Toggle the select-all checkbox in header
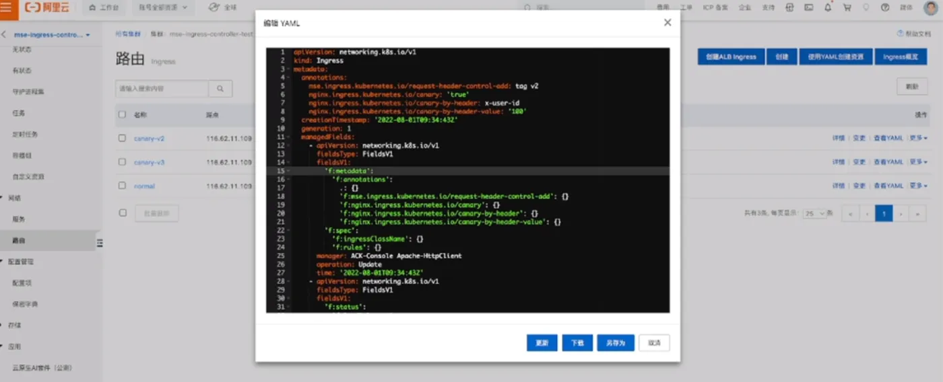943x382 pixels. (122, 114)
